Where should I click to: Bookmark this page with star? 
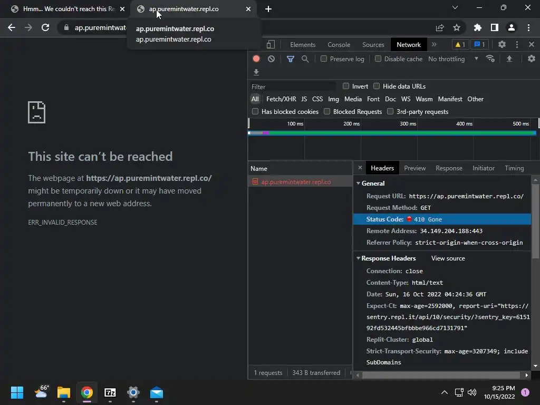coord(457,27)
